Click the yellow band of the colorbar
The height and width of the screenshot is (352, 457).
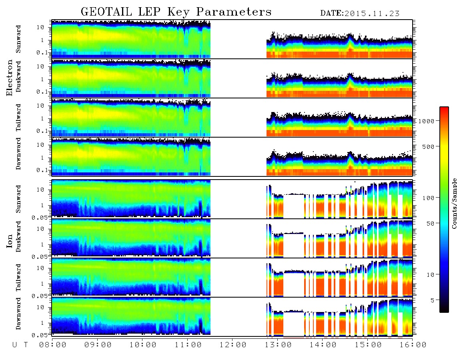[x=444, y=150]
